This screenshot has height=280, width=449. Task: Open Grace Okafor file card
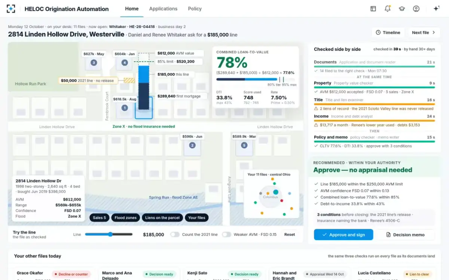pyautogui.click(x=53, y=274)
